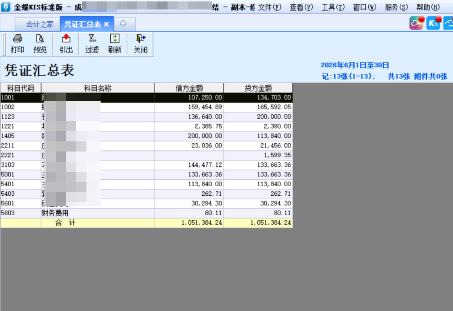Click the blue KIS notification icon
Viewport: 453px width, 311px height.
pos(433,23)
